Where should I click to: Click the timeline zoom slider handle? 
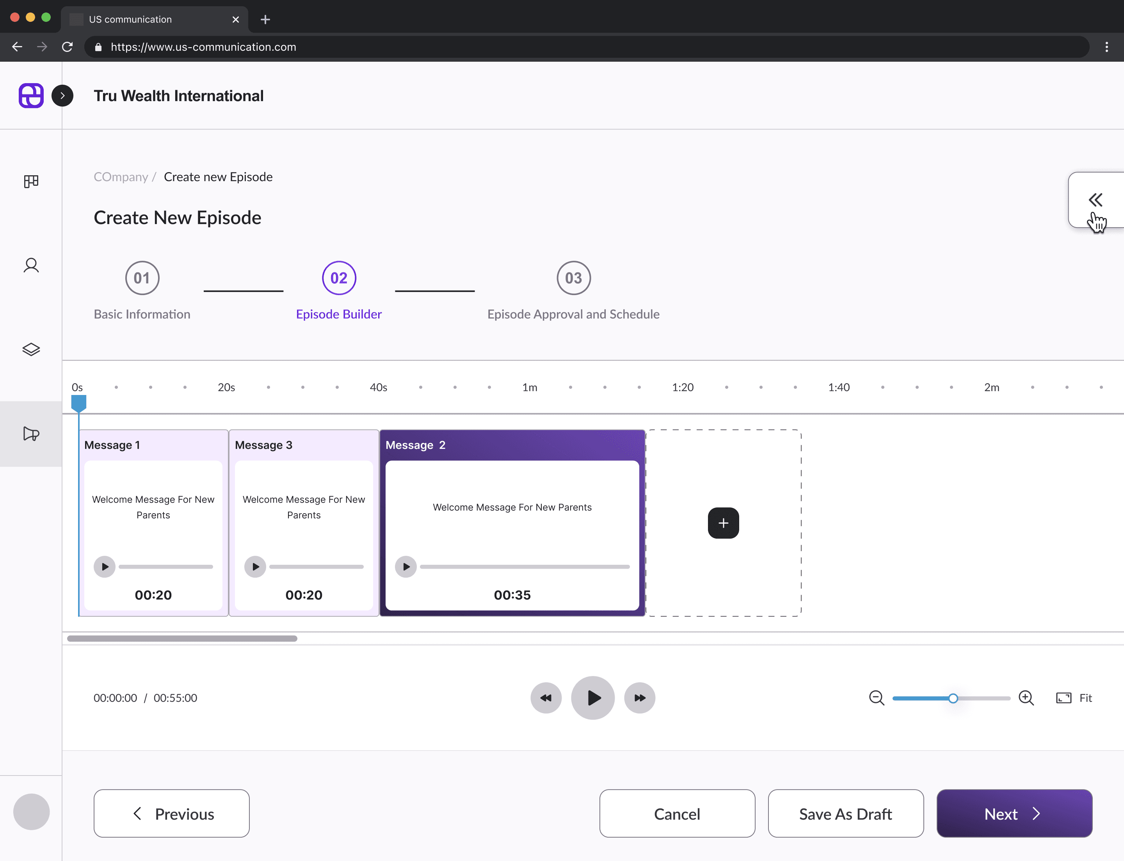coord(953,698)
